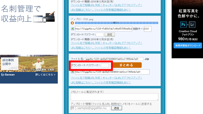Click the Creative Cloud フォトプラン text
The image size is (203, 114).
pyautogui.click(x=188, y=33)
